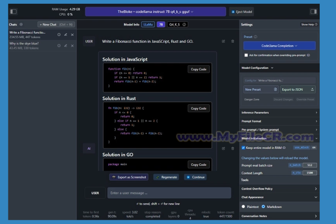The height and width of the screenshot is (224, 336).
Task: Click the Solution in Rust heading
Action: 119,98
